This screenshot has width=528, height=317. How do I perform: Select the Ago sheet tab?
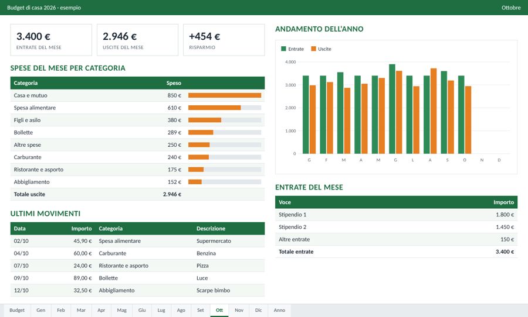181,310
